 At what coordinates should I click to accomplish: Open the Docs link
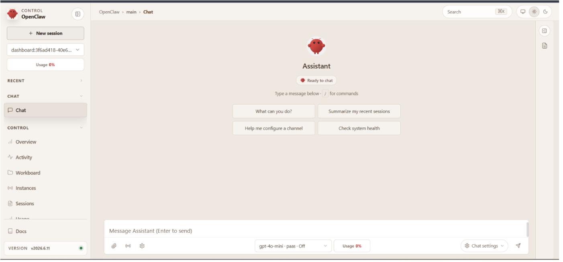click(45, 231)
